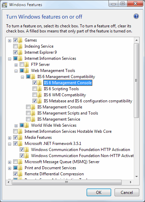Select Internet Information Services Hostable Web Core label
Image resolution: width=145 pixels, height=202 pixels.
coord(68,131)
